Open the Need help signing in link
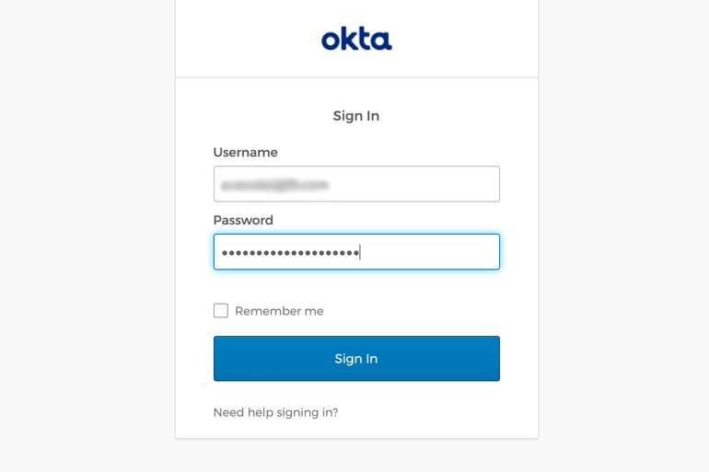This screenshot has width=709, height=472. [275, 412]
